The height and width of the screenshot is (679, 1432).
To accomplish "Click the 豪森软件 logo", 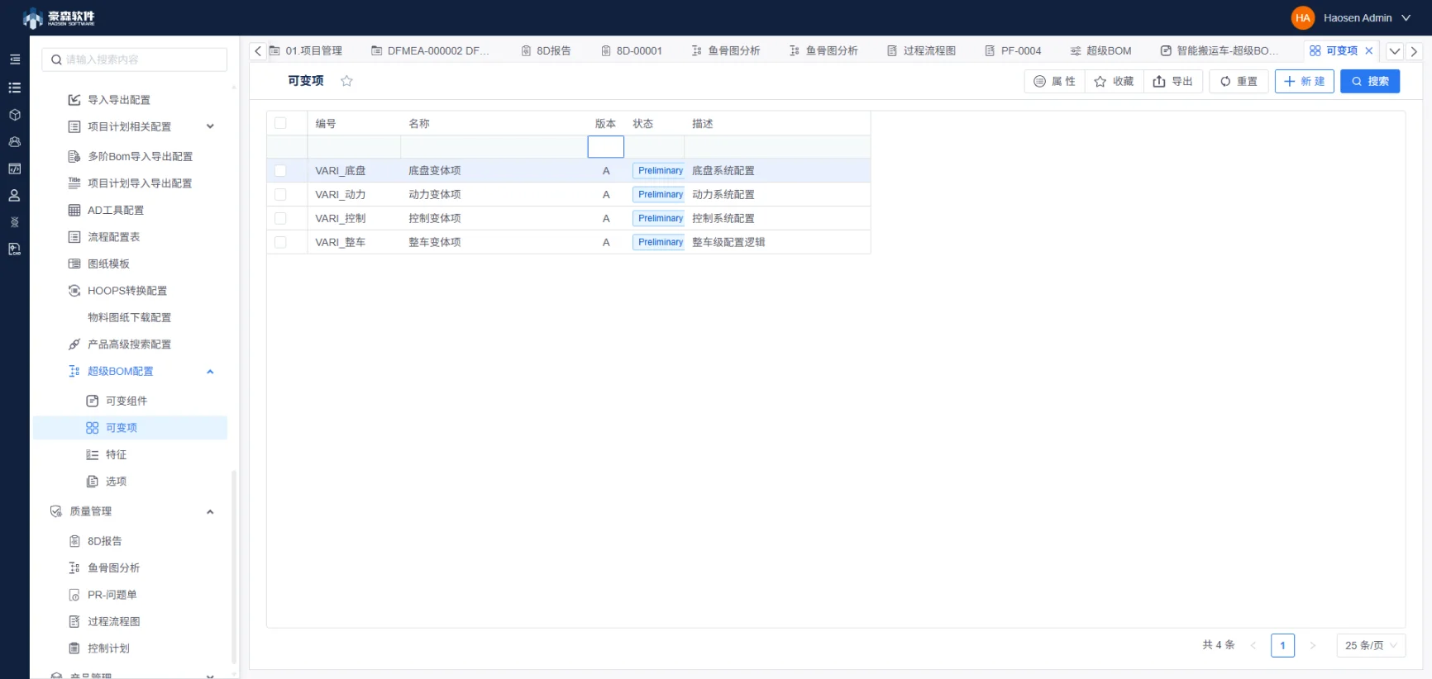I will click(x=59, y=17).
